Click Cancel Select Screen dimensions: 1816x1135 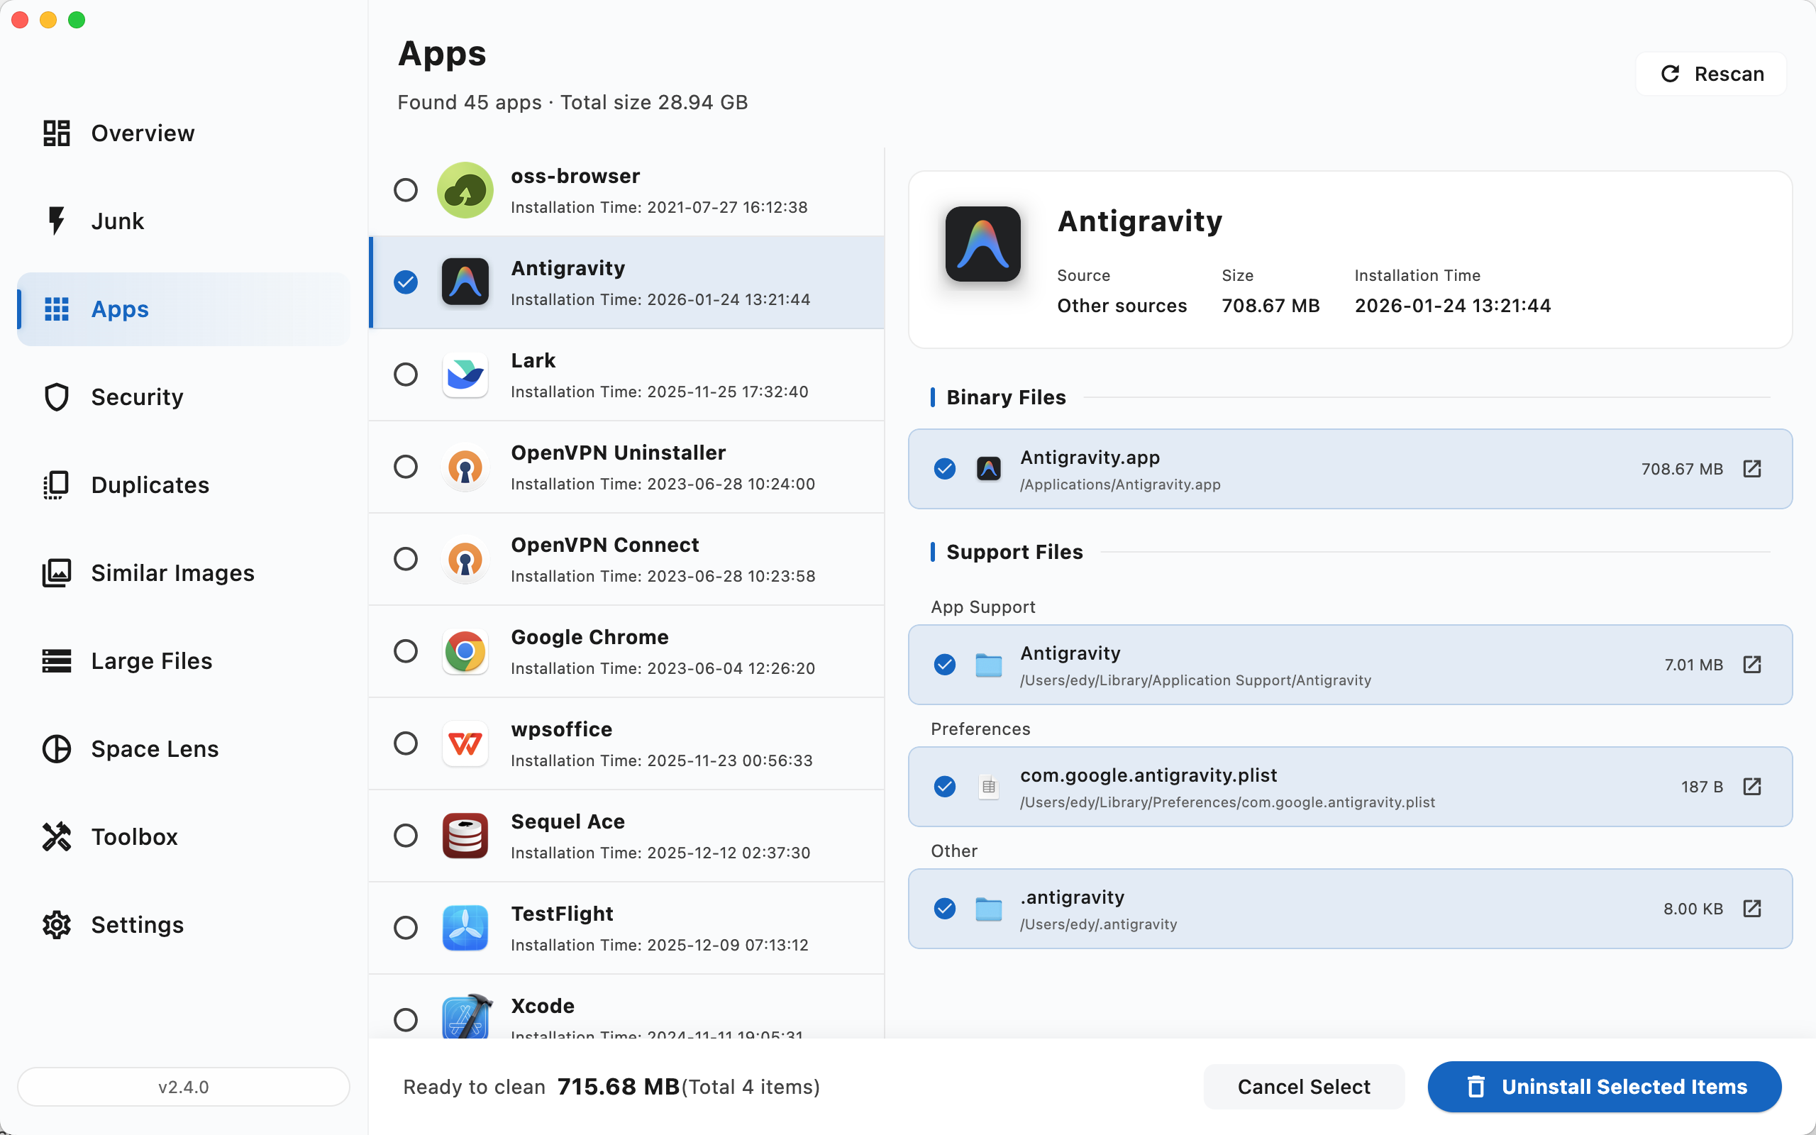click(1303, 1086)
